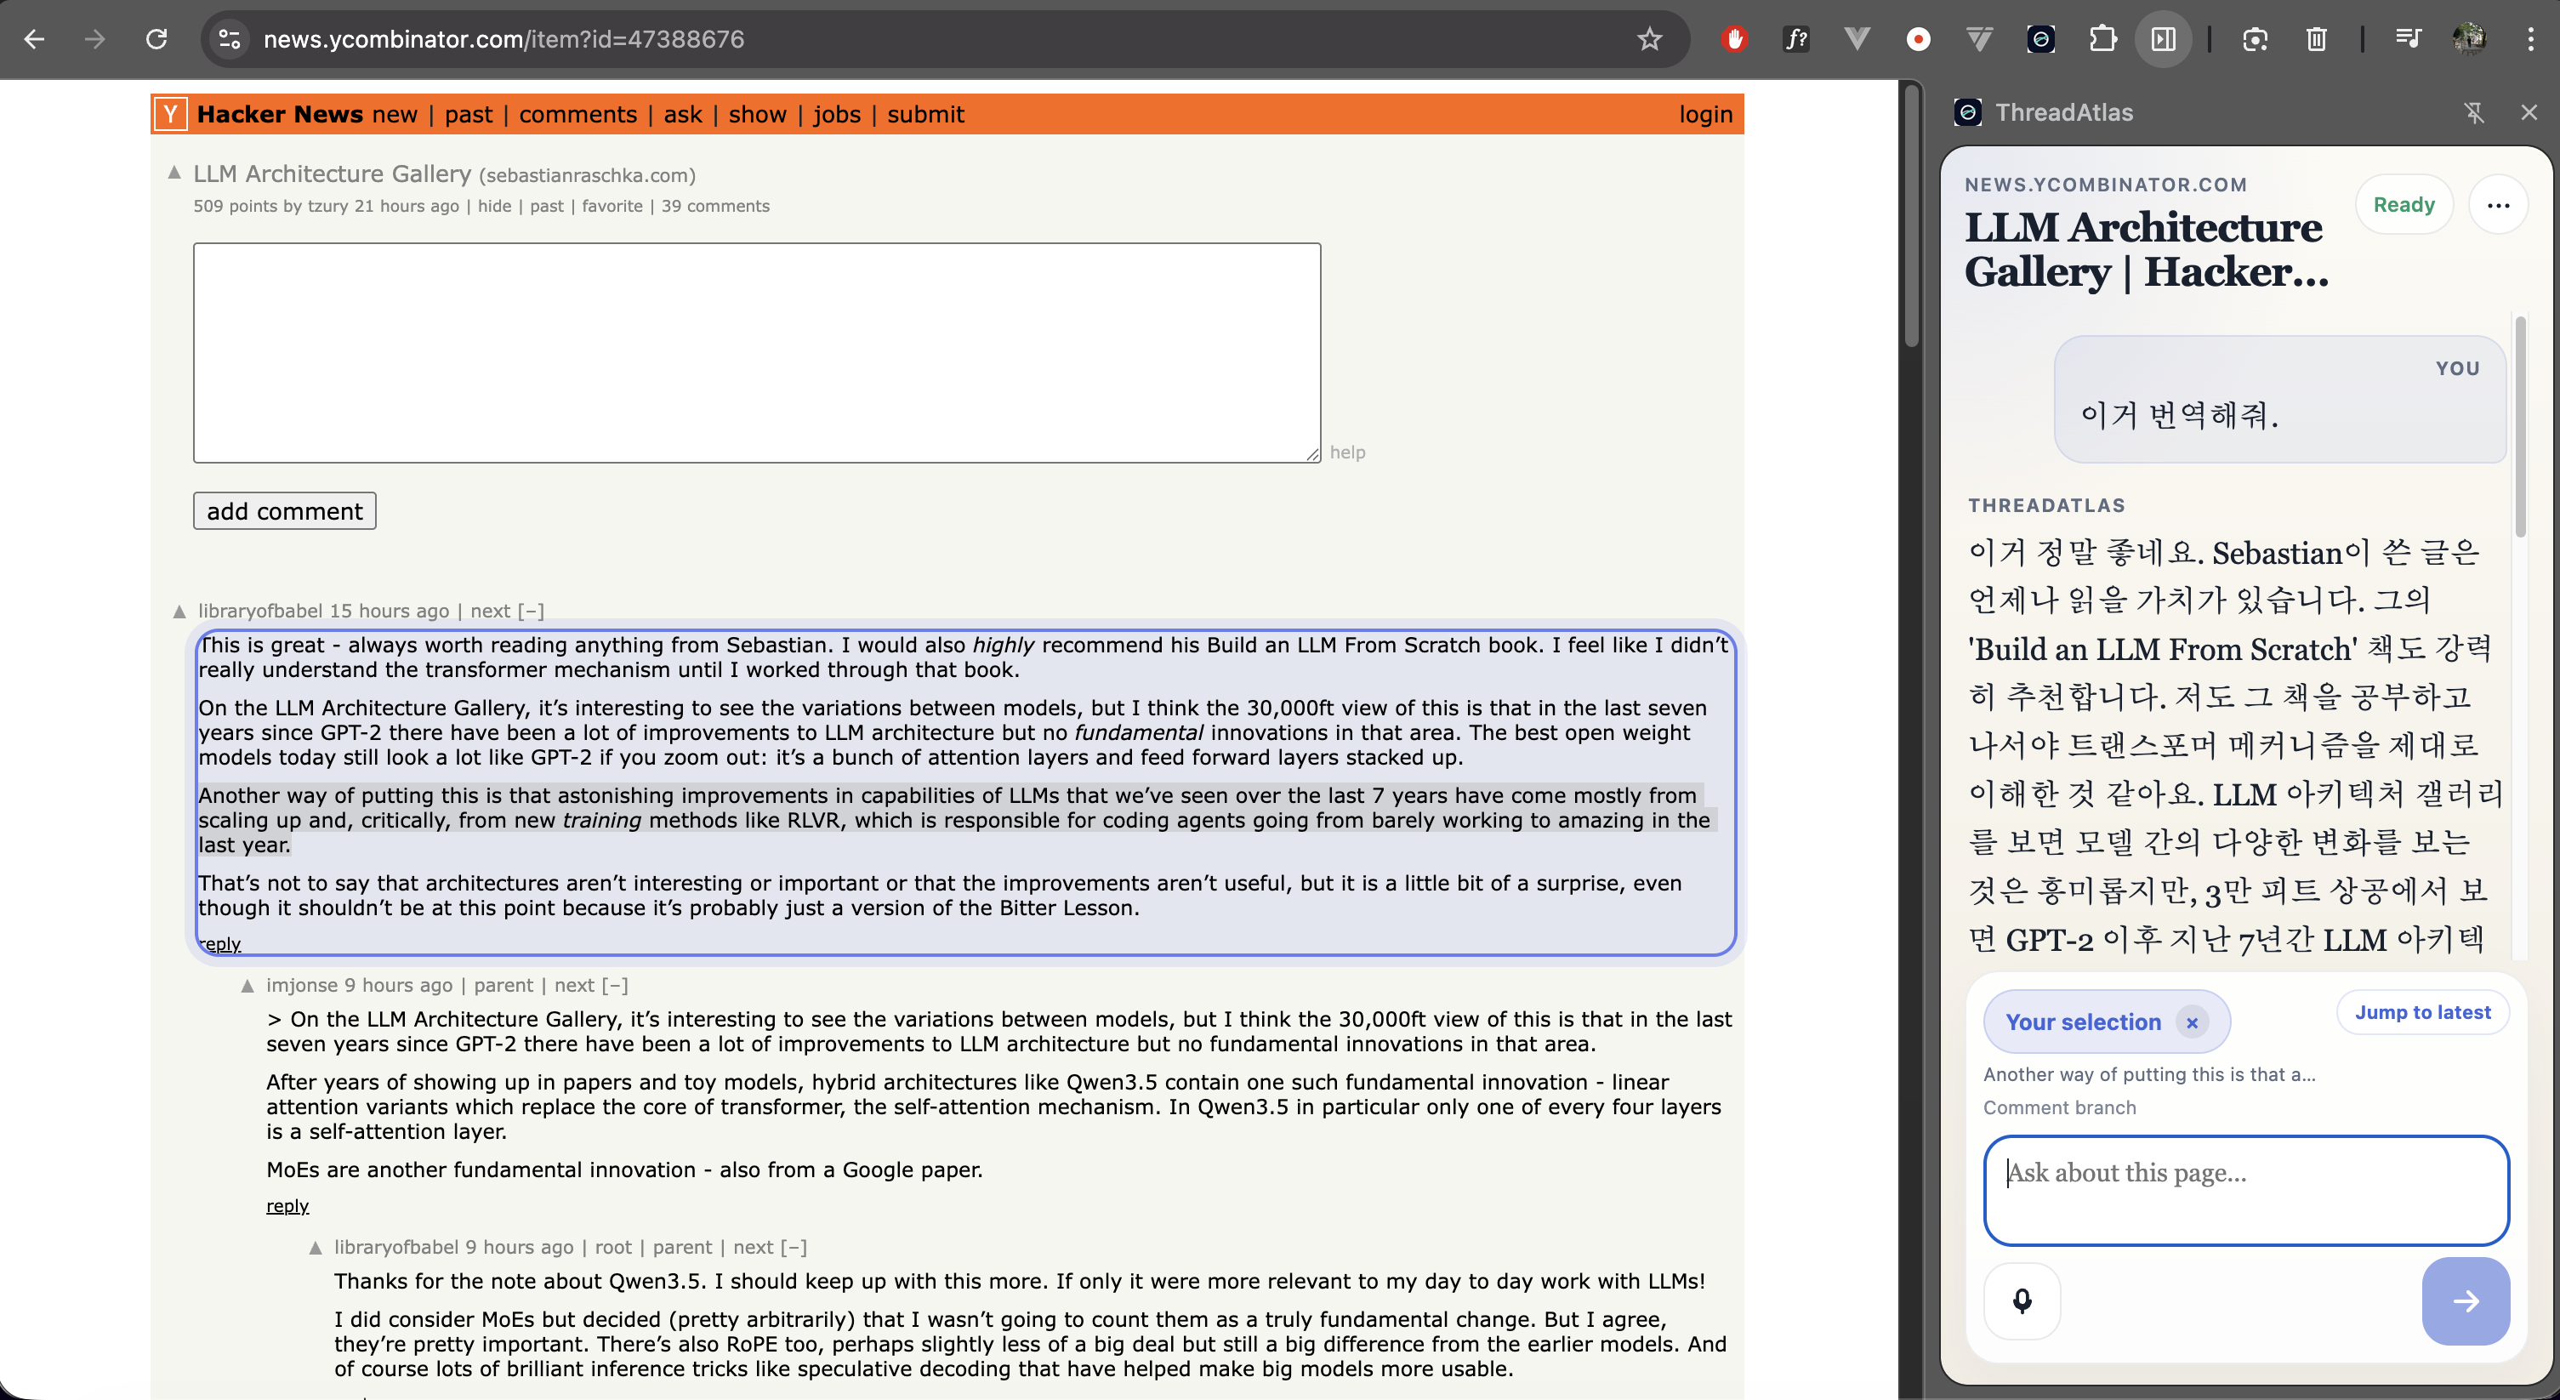Collapse libraryofbabel's nested reply thread
2560x1400 pixels.
[x=793, y=1247]
